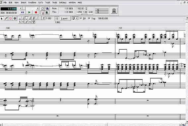Screen dimensions: 188x126
Task: Click the horizontal scrollbar right arrow
Action: point(180,125)
